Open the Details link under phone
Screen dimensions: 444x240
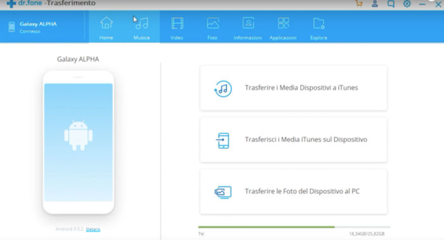(x=93, y=229)
